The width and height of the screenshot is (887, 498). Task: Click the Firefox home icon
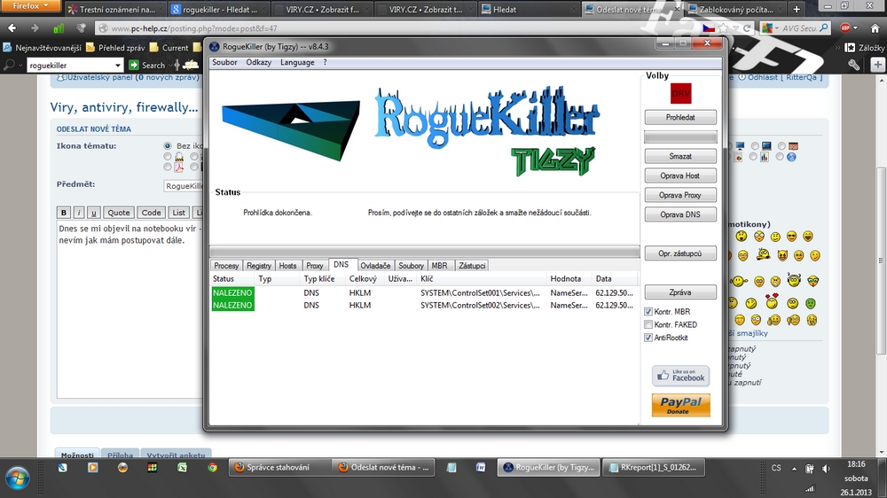[875, 27]
